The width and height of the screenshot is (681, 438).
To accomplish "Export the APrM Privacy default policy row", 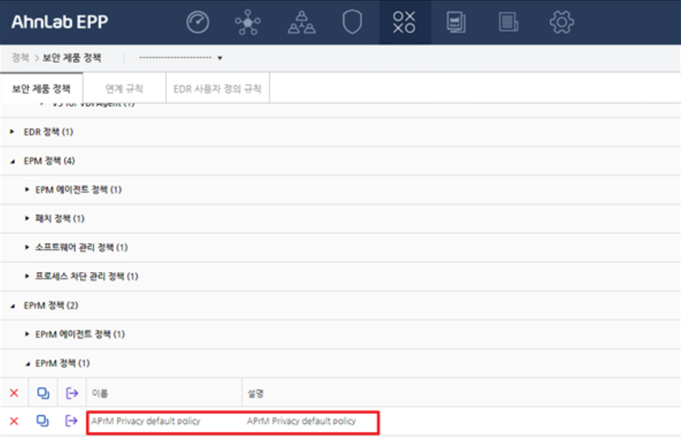I will tap(71, 421).
